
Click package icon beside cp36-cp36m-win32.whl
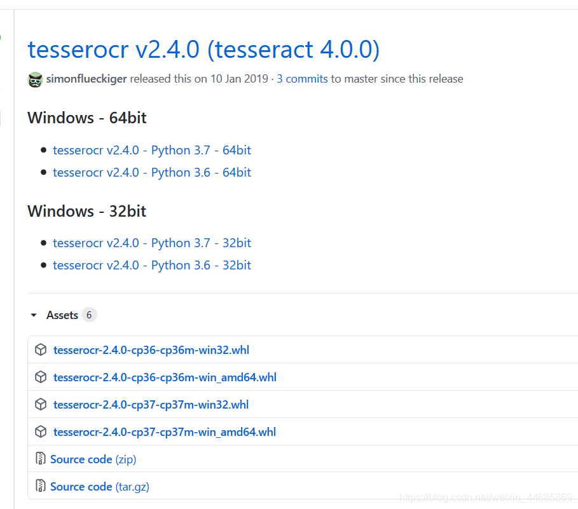tap(41, 350)
